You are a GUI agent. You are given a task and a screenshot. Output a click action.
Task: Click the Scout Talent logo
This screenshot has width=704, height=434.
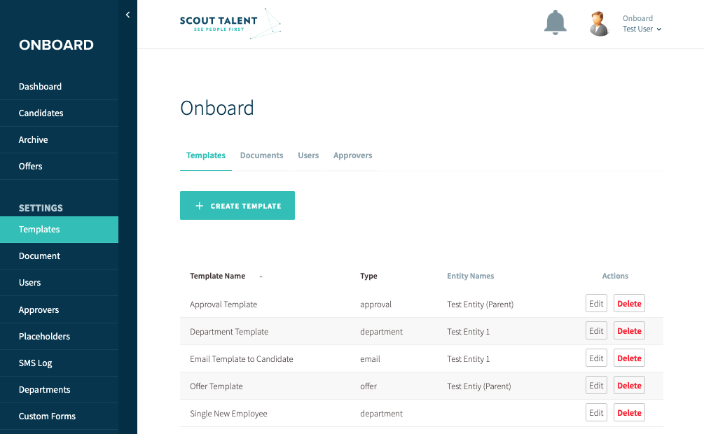point(230,24)
